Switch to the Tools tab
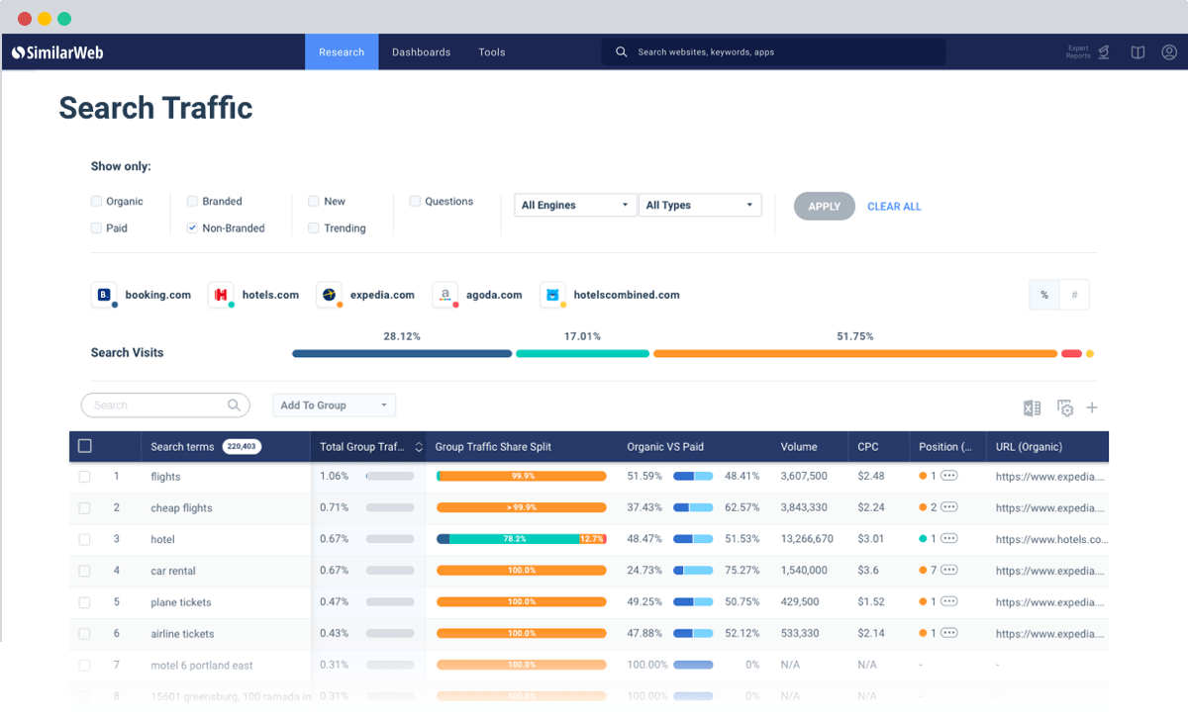Viewport: 1188px width, 722px height. point(492,52)
